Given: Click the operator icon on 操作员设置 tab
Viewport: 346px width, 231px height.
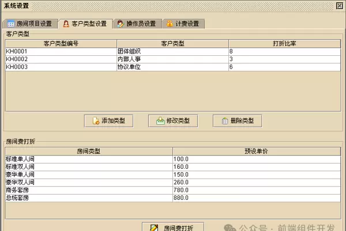Looking at the screenshot, I should (x=120, y=24).
